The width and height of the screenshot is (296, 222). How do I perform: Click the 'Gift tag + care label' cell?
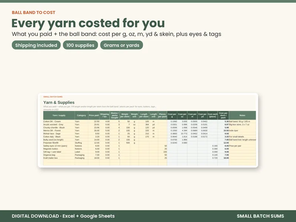coord(59,152)
